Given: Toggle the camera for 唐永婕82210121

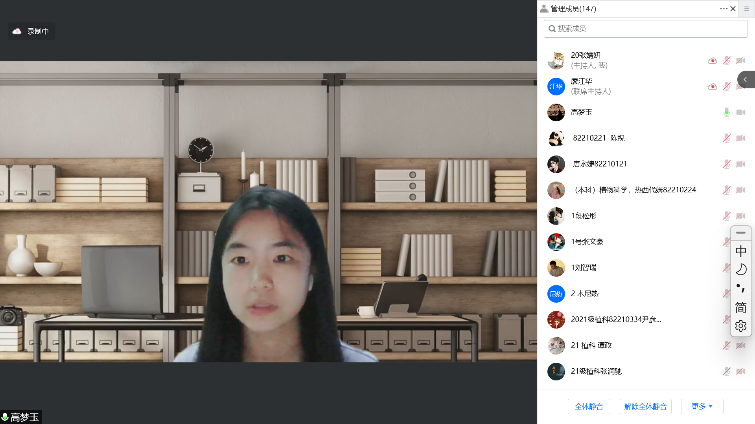Looking at the screenshot, I should (741, 164).
